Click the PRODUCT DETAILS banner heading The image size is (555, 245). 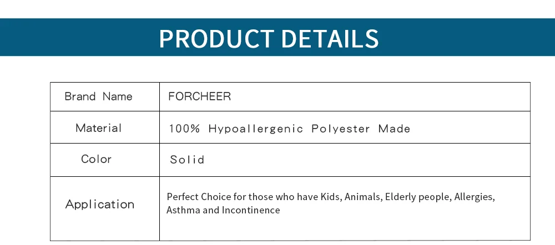pos(269,38)
